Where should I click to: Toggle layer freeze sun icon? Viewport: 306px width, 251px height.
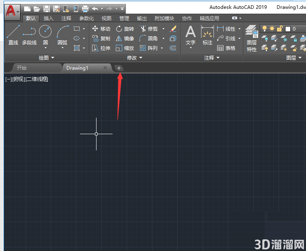point(272,29)
